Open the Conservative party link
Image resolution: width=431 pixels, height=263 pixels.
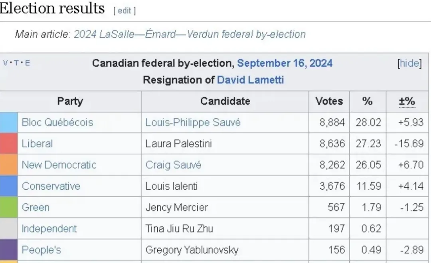coord(51,186)
